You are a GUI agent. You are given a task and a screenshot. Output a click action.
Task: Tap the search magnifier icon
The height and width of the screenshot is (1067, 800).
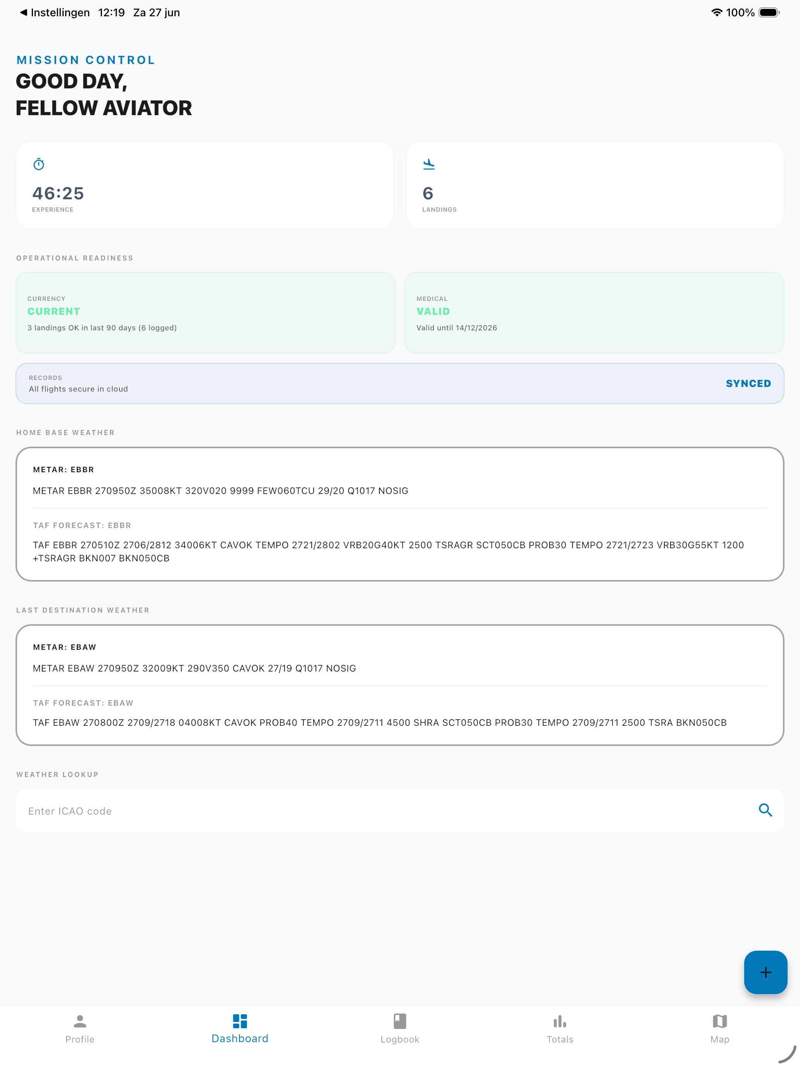765,810
